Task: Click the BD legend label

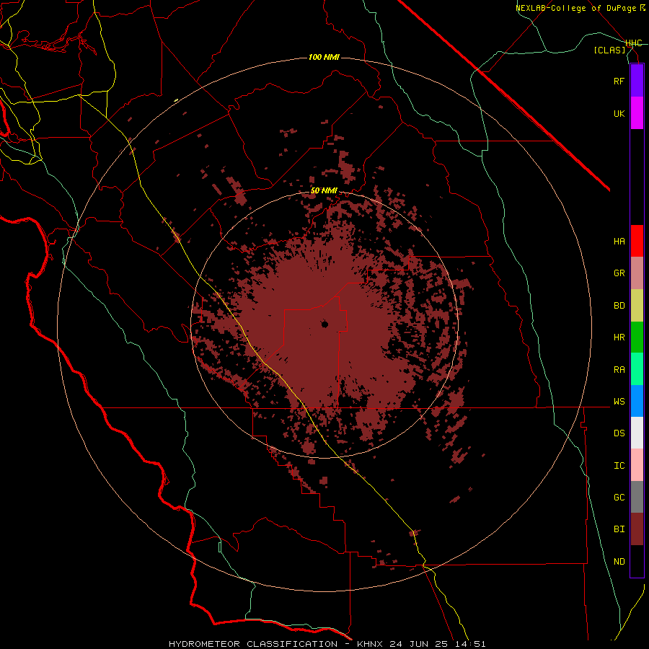Action: click(x=619, y=306)
